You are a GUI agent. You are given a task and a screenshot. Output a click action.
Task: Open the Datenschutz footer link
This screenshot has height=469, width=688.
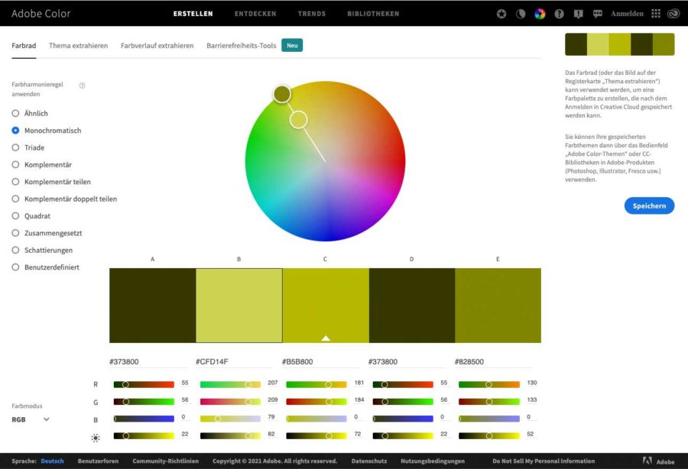click(369, 461)
